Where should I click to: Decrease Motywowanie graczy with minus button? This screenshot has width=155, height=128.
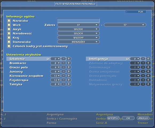point(143,84)
